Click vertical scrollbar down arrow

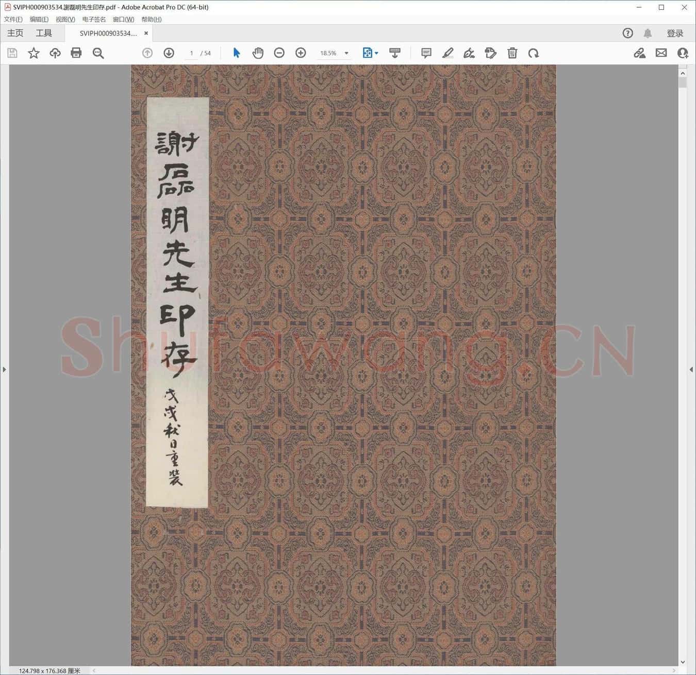683,662
